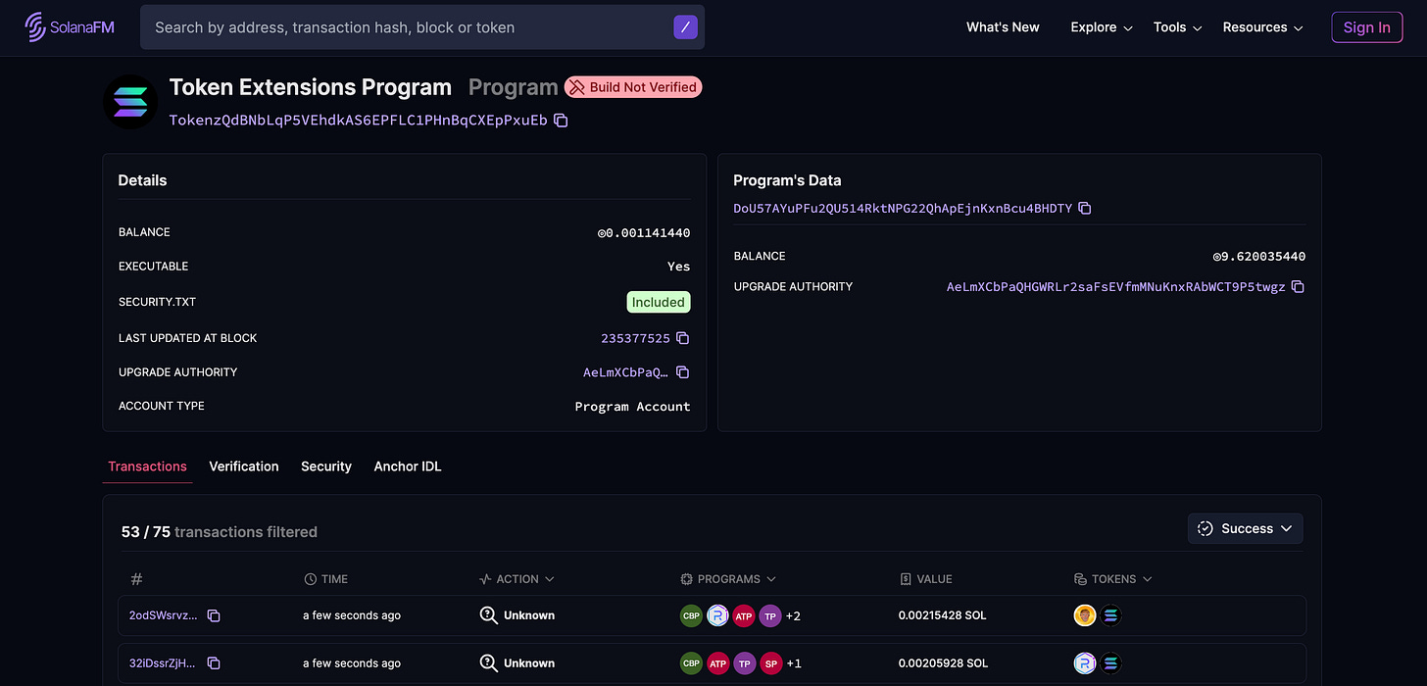1427x686 pixels.
Task: Click the program address TokenzQdBNbLqP5VEhdk…
Action: [x=358, y=121]
